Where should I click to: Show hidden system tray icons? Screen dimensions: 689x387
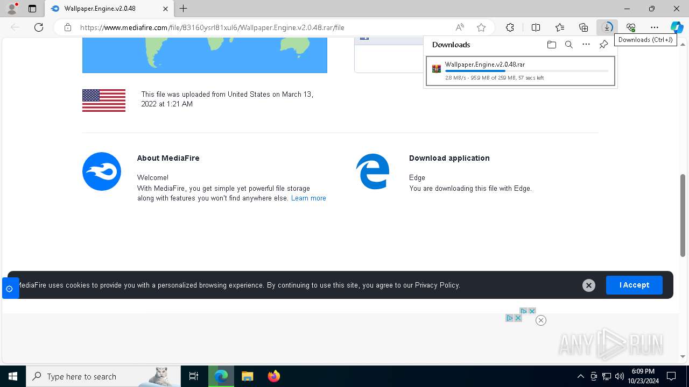[x=580, y=376]
